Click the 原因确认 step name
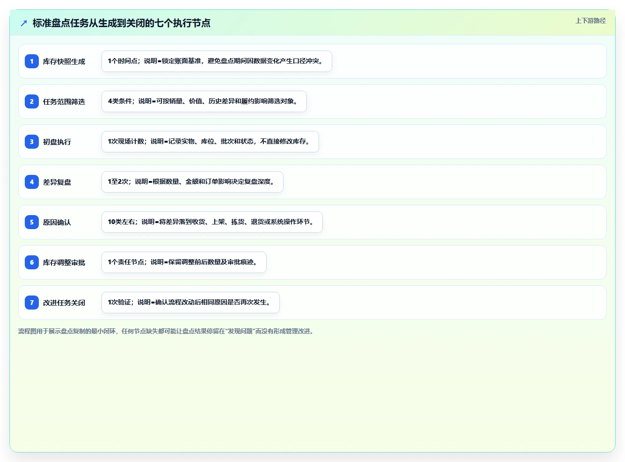The image size is (625, 462). [57, 222]
